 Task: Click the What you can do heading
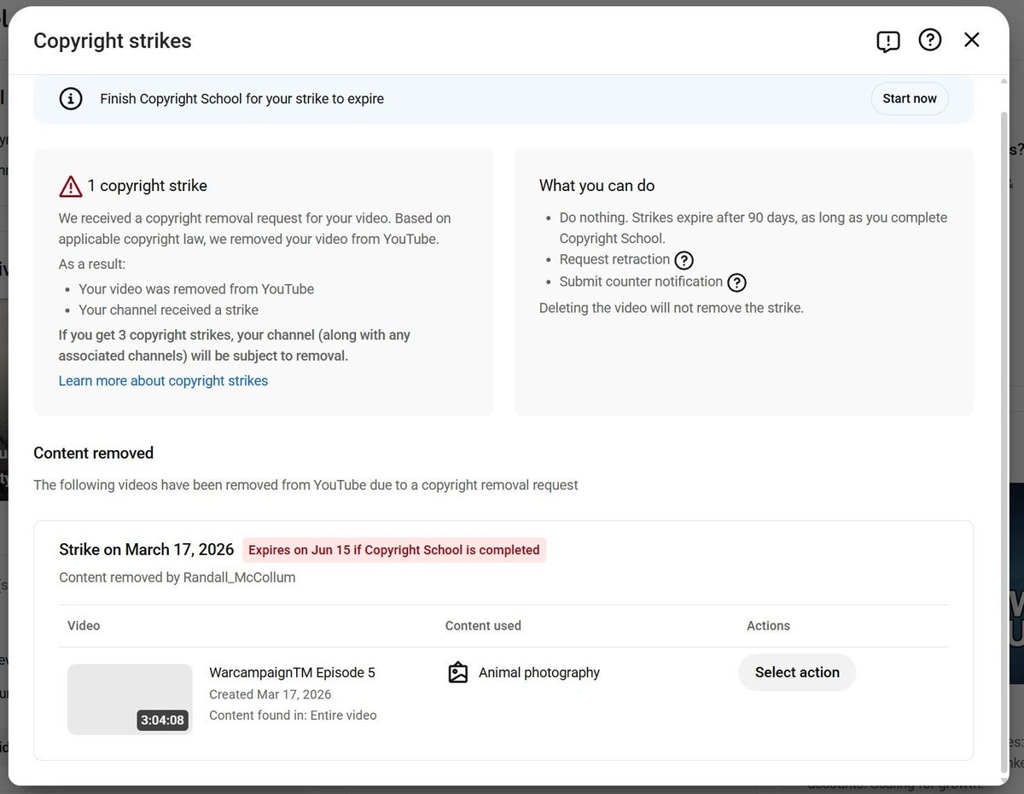[x=596, y=186]
